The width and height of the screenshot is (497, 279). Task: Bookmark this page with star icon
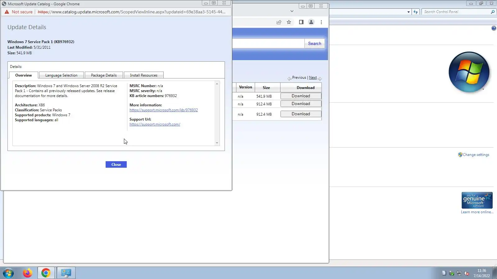tap(289, 22)
